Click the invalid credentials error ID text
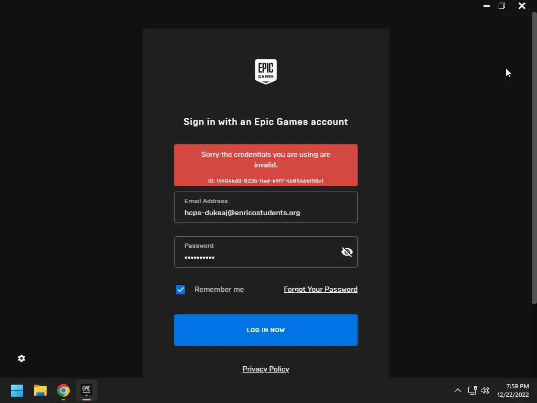 coord(266,181)
